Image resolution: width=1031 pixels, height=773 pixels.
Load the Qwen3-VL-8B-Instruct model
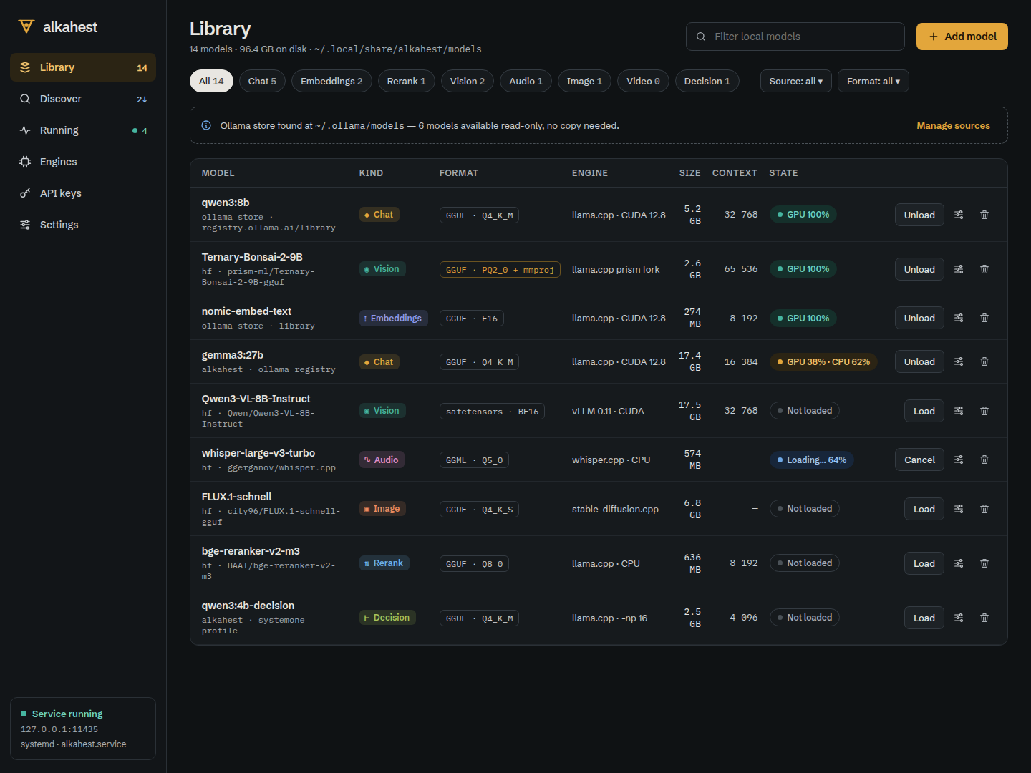[924, 411]
